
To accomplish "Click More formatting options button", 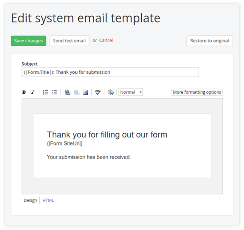I will pyautogui.click(x=197, y=92).
